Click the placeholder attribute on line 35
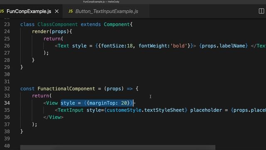This screenshot has width=266, height=150. [x=206, y=110]
